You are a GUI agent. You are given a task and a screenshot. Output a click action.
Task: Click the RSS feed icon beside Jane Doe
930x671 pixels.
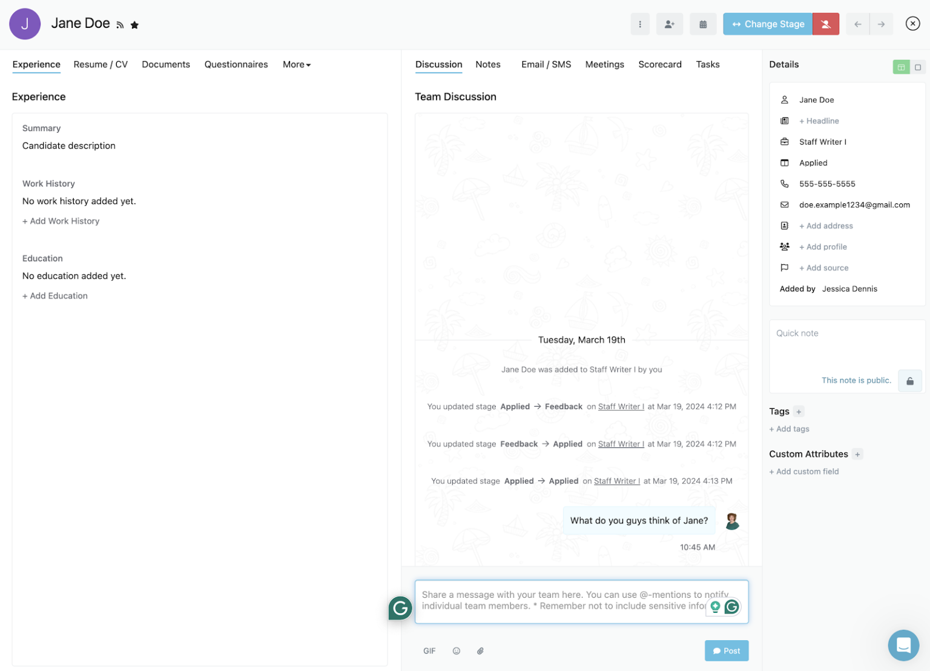(x=120, y=24)
